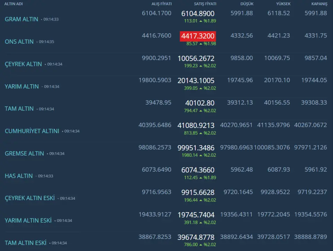Sort by ALIŞ FİYATI column header

click(162, 4)
